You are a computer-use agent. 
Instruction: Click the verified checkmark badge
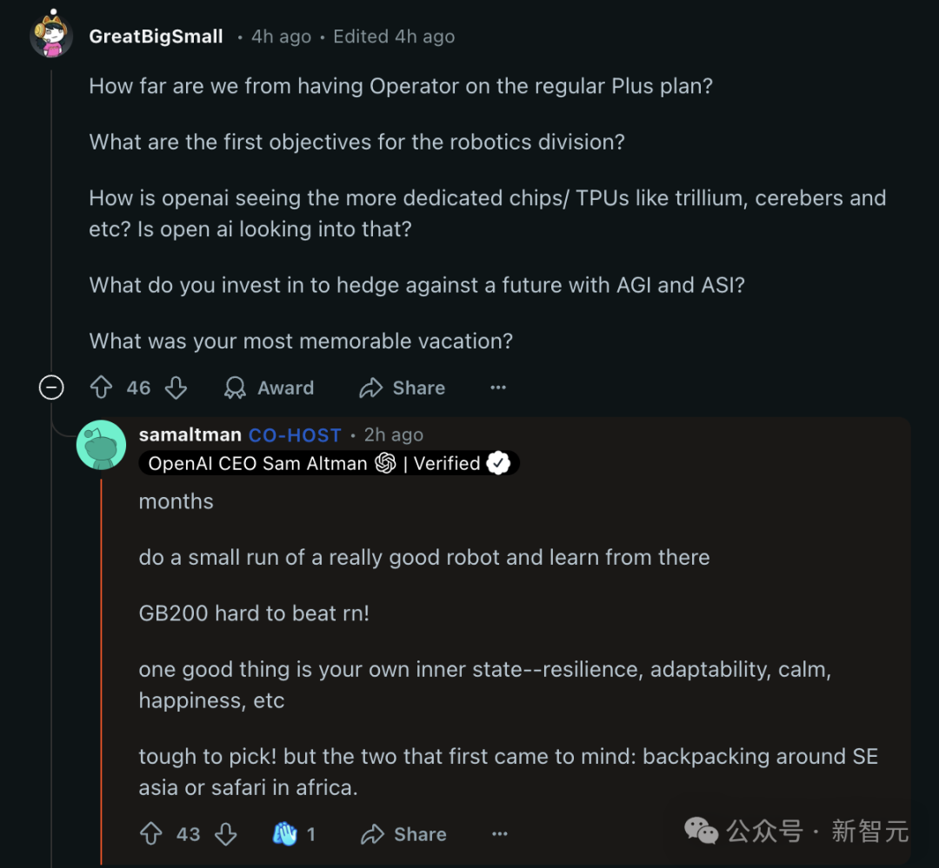click(x=498, y=463)
